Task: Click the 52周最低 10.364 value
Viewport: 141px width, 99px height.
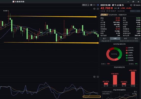Action: [x=138, y=29]
